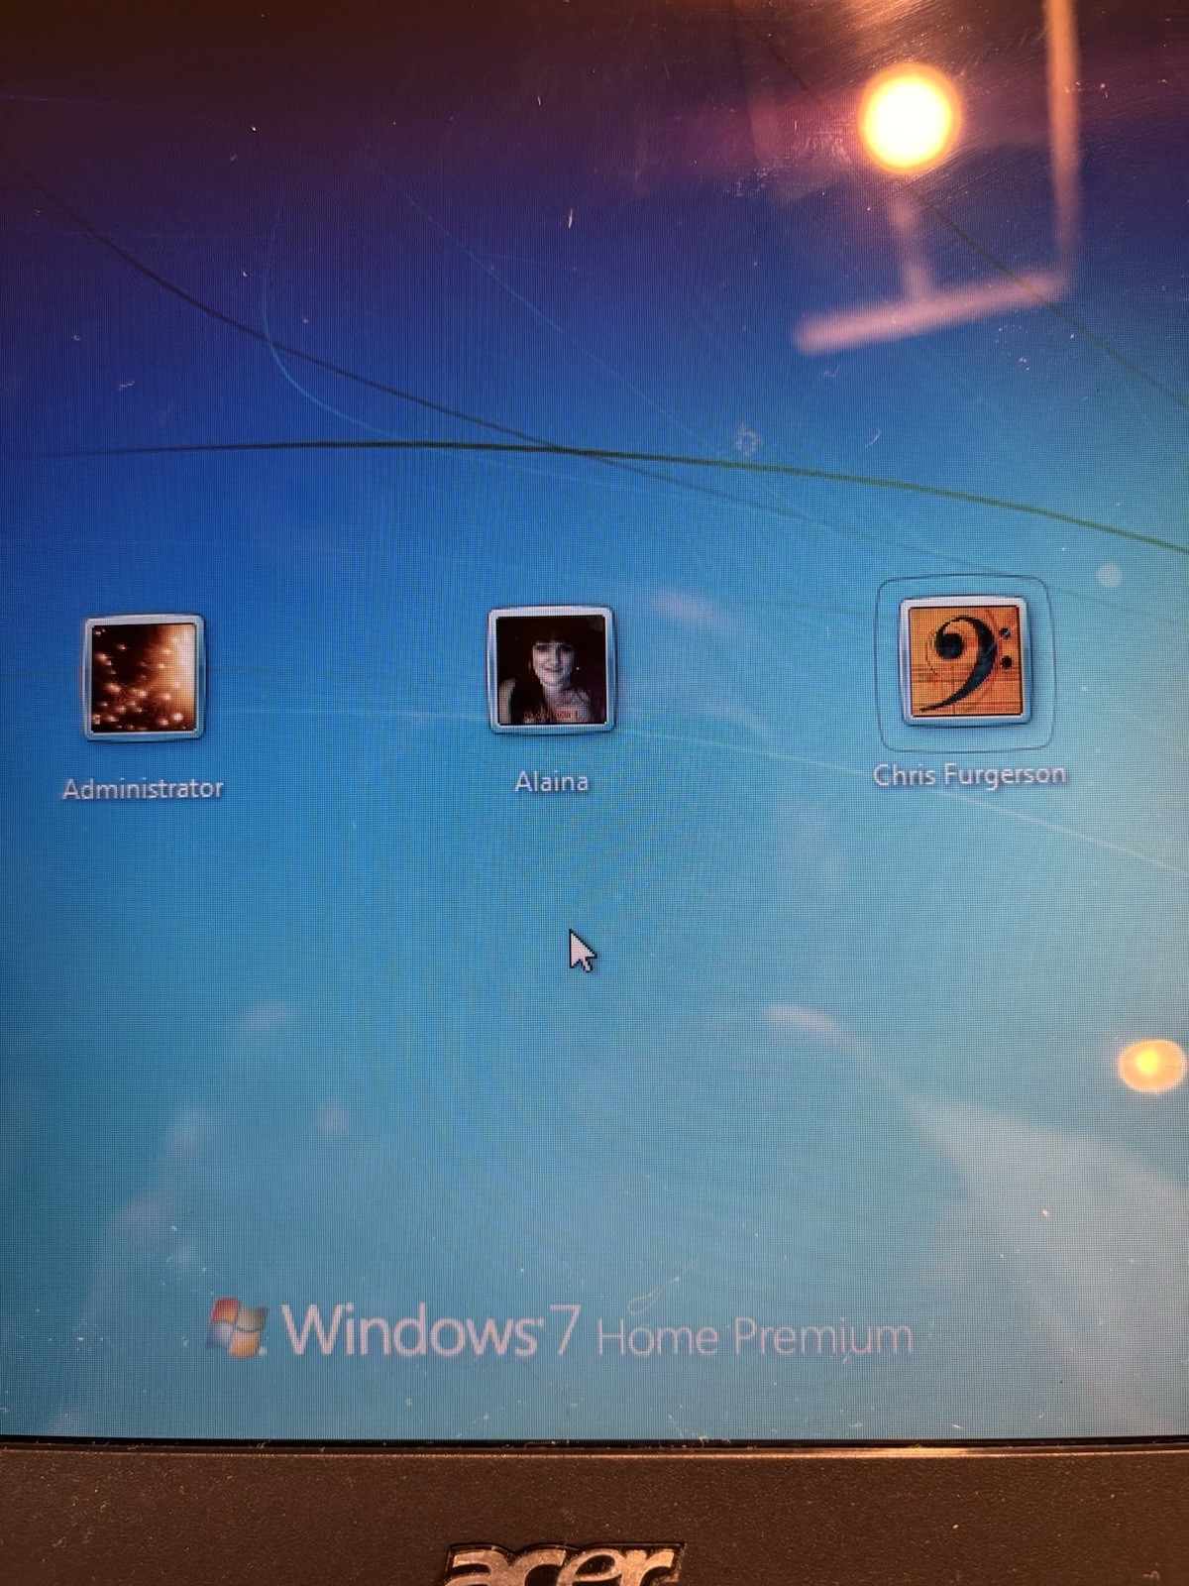The image size is (1189, 1586).
Task: Click the Alaina user name label
Action: tap(552, 782)
